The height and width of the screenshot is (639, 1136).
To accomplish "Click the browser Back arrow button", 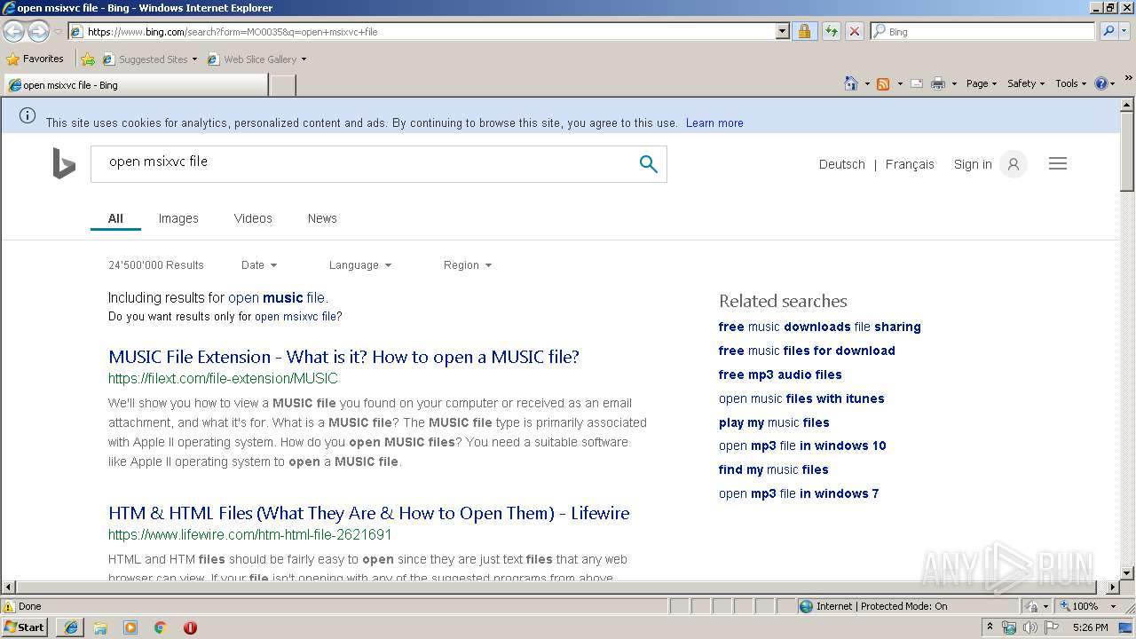I will (14, 31).
